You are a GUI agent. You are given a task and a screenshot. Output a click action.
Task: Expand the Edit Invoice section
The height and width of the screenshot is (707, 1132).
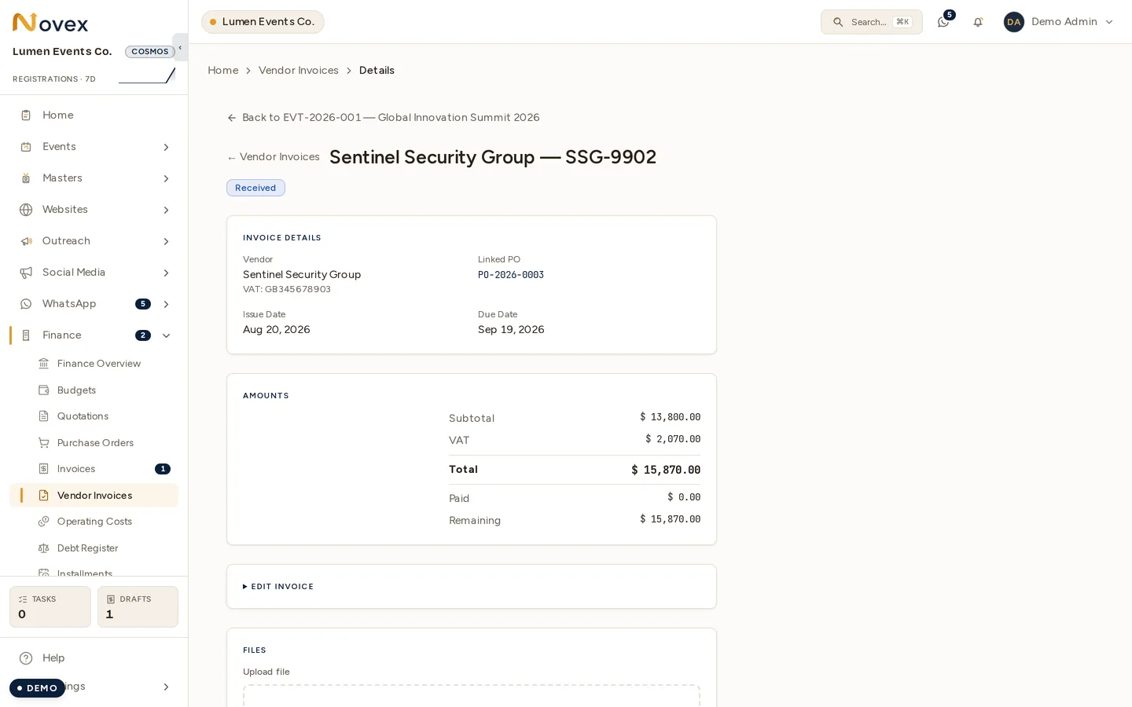click(278, 587)
